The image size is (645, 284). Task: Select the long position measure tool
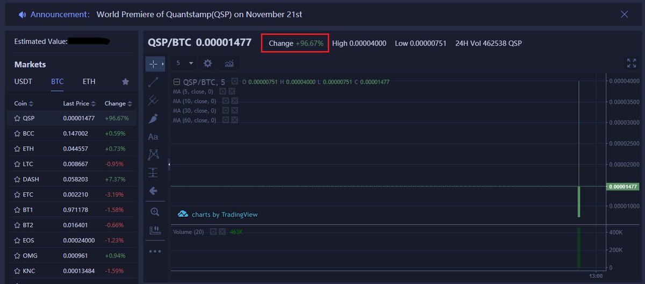(153, 173)
